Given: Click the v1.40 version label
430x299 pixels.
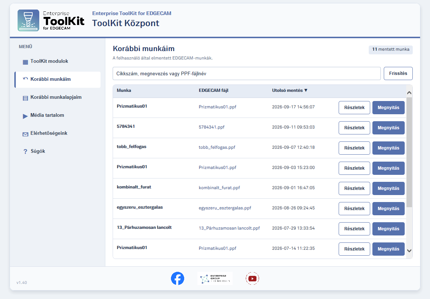Looking at the screenshot, I should pyautogui.click(x=22, y=282).
